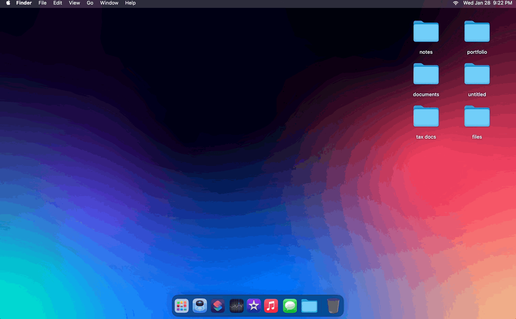This screenshot has height=319, width=516.
Task: Open the folder stack in Dock
Action: [309, 306]
